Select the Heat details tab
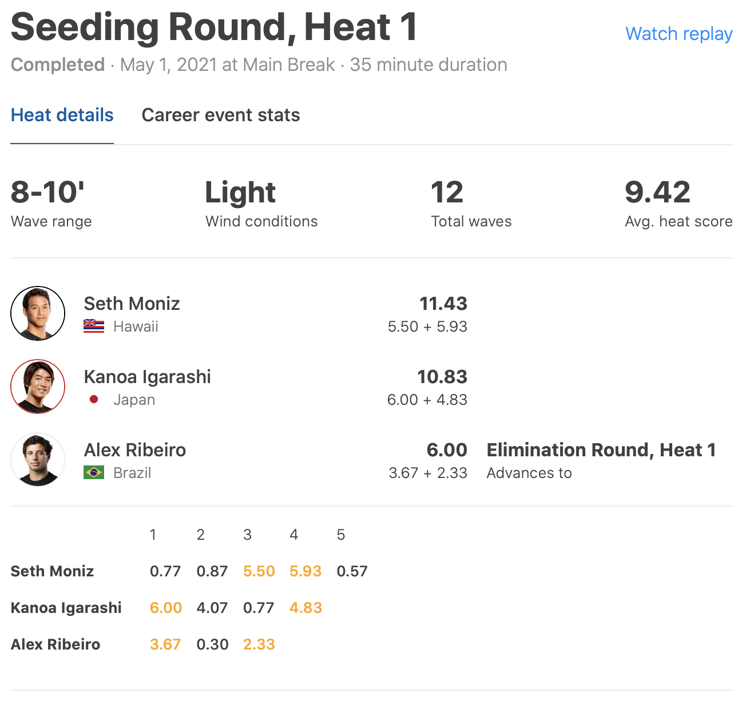The height and width of the screenshot is (701, 746). pyautogui.click(x=62, y=115)
